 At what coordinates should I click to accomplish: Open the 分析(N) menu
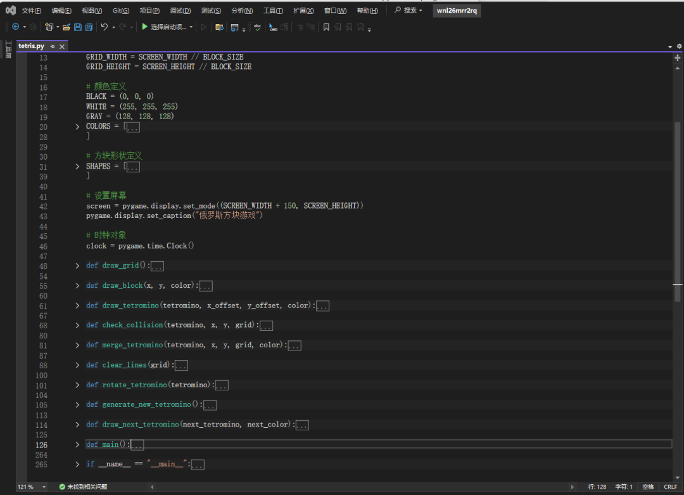[x=242, y=11]
